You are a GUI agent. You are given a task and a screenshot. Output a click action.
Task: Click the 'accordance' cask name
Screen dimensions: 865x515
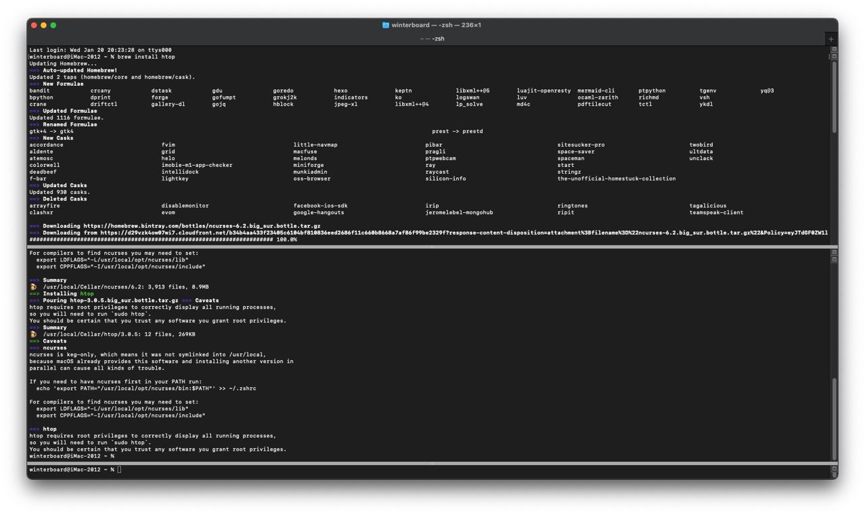coord(47,145)
